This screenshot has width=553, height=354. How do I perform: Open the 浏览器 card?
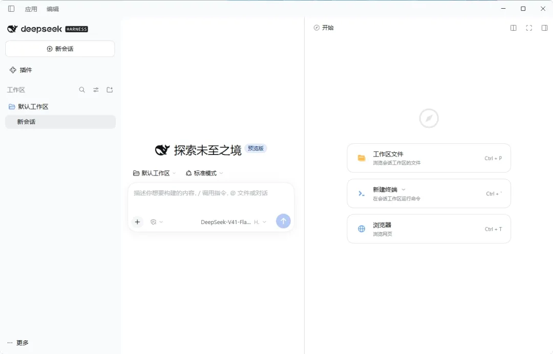[429, 229]
